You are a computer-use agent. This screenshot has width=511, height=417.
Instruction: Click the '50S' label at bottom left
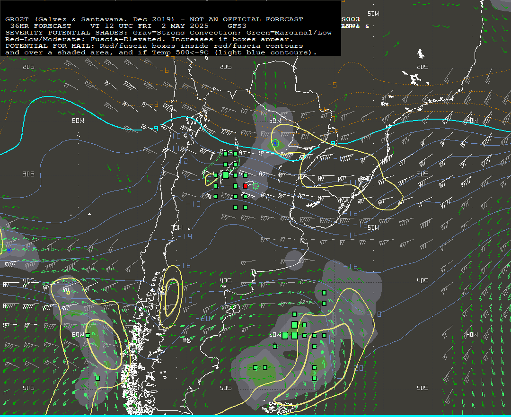[28, 388]
